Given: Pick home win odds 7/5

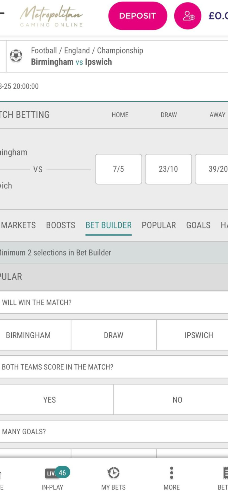Looking at the screenshot, I should pos(118,169).
